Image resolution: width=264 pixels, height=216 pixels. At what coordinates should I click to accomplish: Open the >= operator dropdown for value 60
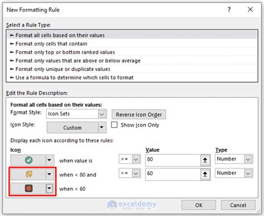(136, 173)
